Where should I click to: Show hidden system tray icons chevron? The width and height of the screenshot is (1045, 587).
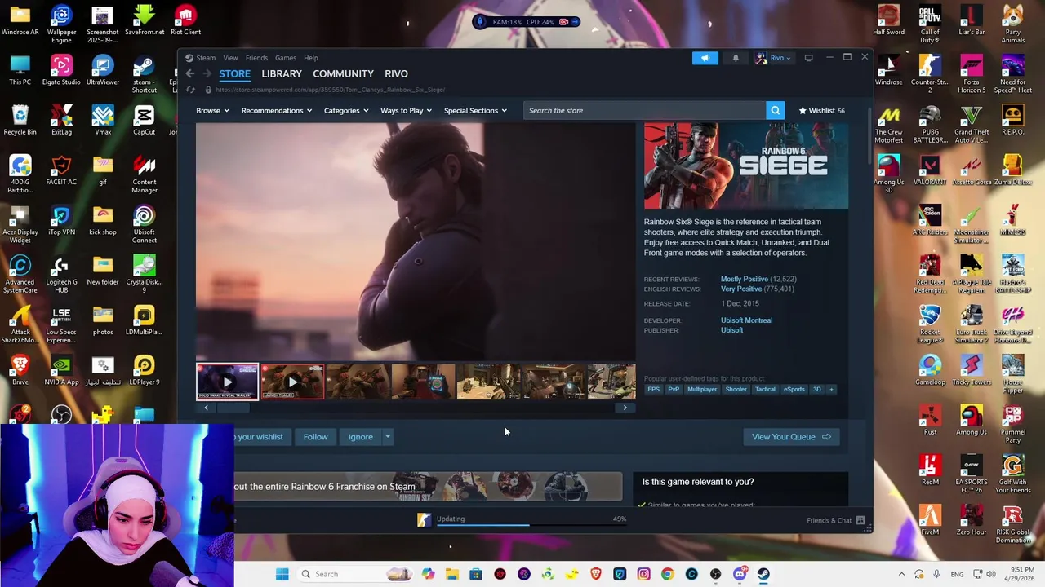(x=901, y=574)
